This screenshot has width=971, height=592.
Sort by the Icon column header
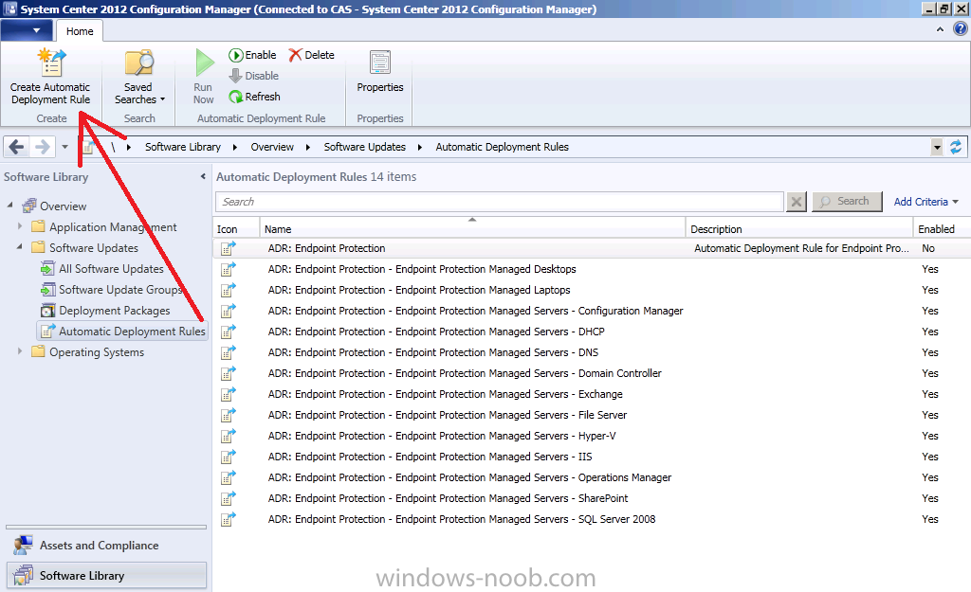click(x=236, y=229)
